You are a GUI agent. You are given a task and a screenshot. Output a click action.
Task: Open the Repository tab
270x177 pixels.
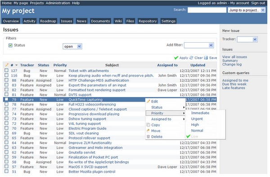[148, 21]
